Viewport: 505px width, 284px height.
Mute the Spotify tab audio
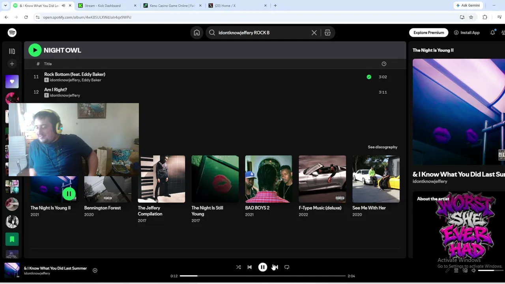(63, 6)
